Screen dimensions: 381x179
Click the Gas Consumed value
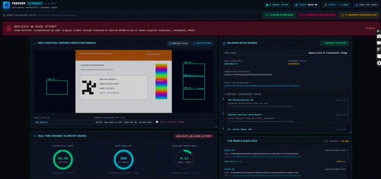click(x=345, y=141)
